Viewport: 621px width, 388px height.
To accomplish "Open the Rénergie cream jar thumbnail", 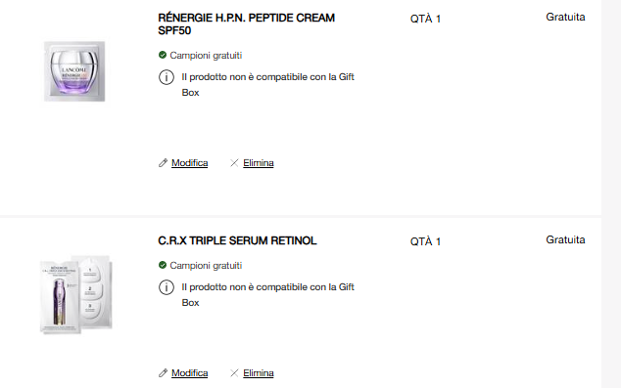I will pos(74,71).
